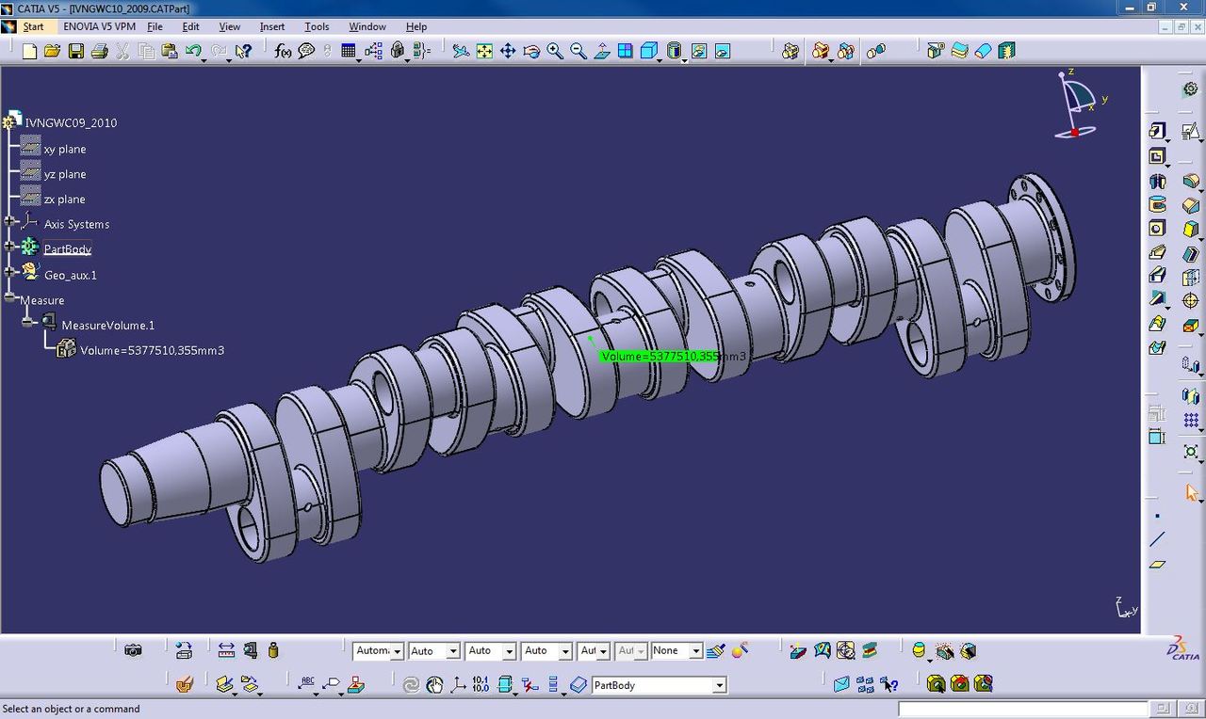Click the Formula f(x) icon
1206x719 pixels.
click(283, 51)
